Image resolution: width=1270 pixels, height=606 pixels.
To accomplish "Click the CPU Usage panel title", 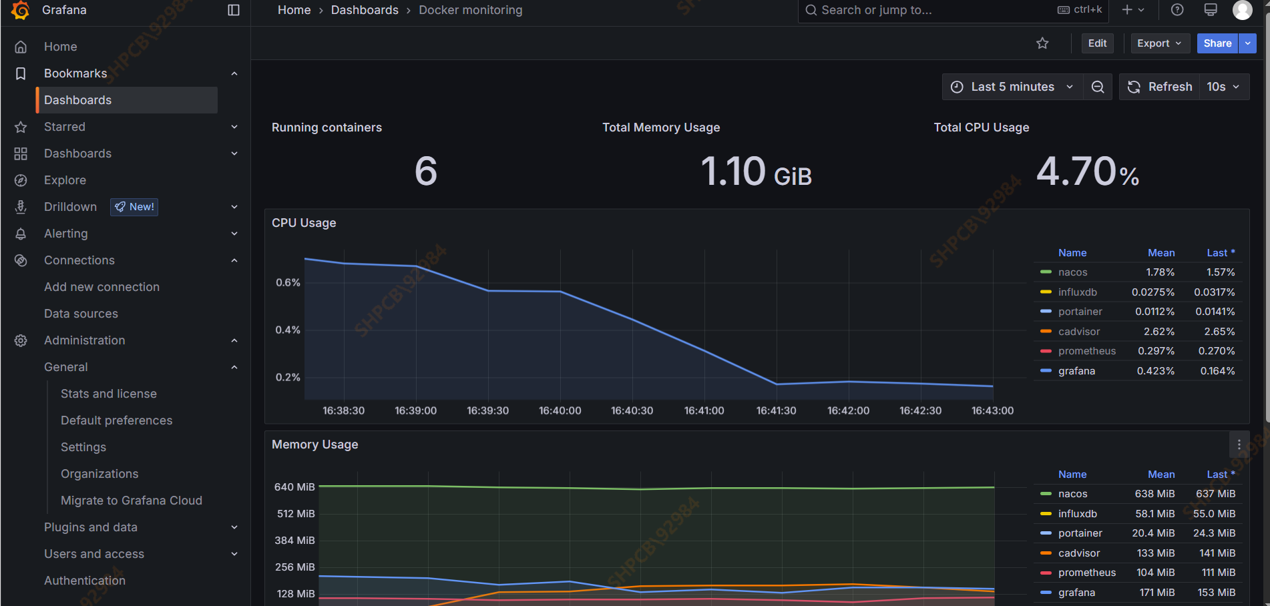I will pos(304,223).
